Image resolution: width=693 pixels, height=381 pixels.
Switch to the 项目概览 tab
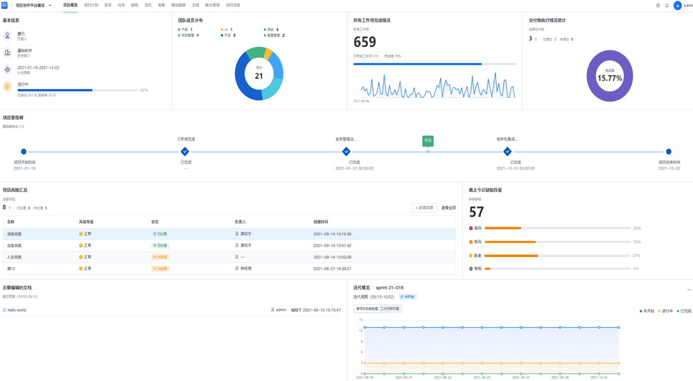click(70, 6)
